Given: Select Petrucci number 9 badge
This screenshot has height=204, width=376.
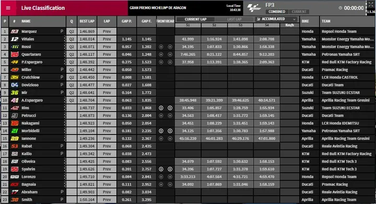Looking at the screenshot, I should [15, 116].
